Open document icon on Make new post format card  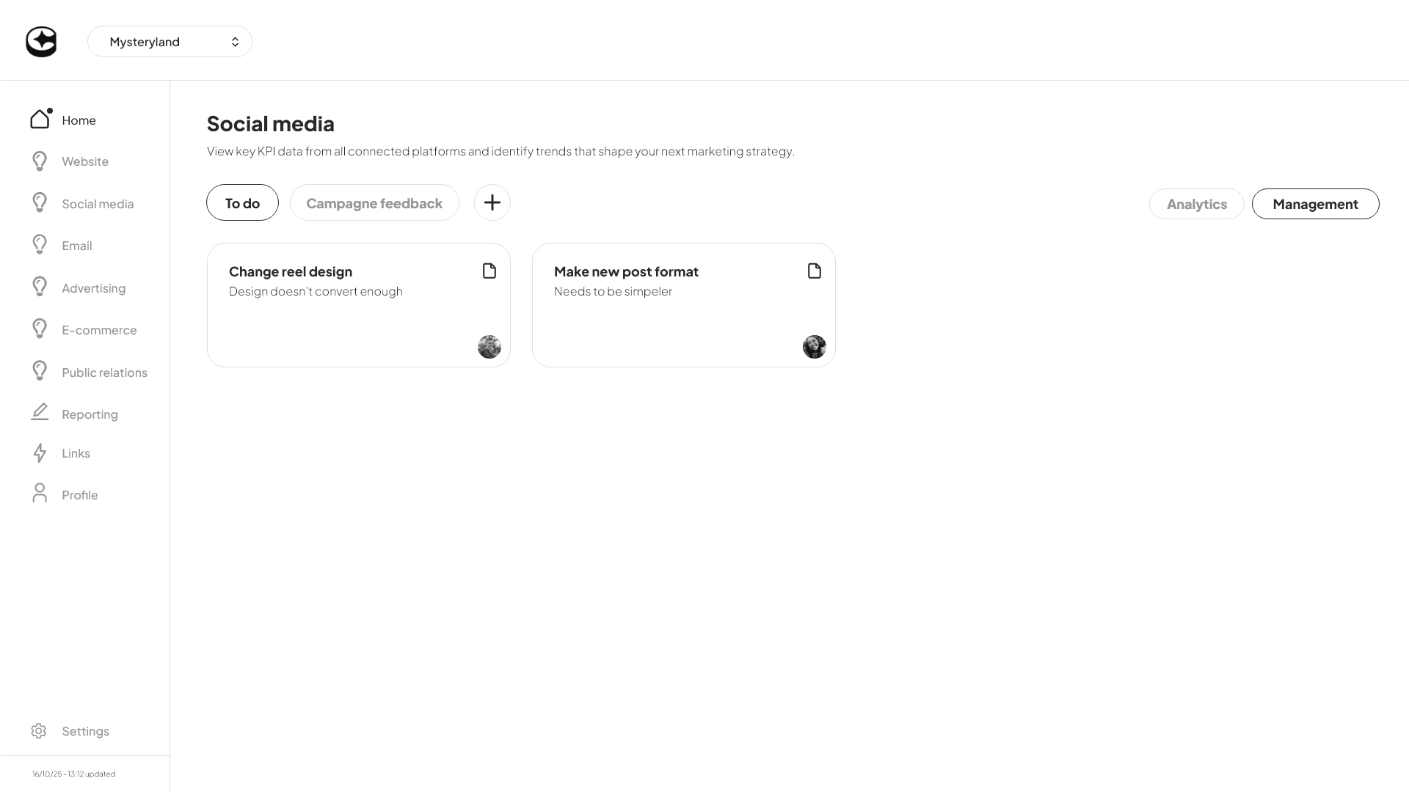(x=815, y=271)
